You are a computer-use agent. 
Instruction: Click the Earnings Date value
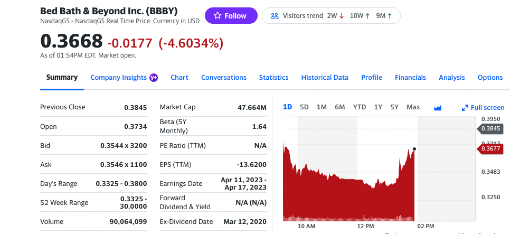[243, 183]
